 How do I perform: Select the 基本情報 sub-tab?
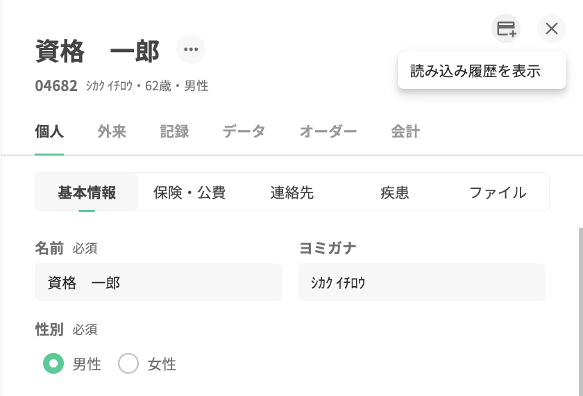[x=87, y=192]
